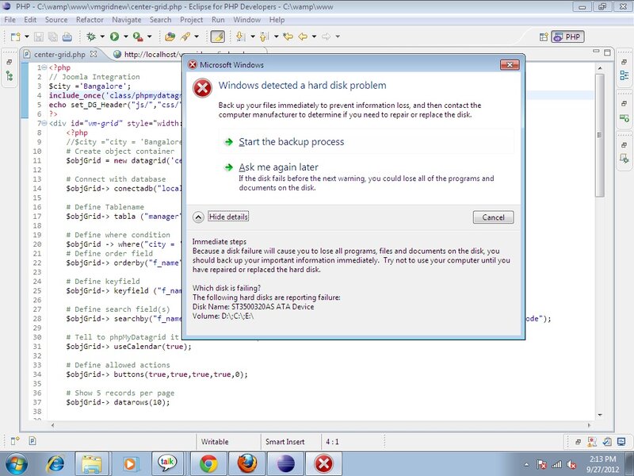
Task: Open Next Annotation dropdown arrow
Action: click(253, 36)
